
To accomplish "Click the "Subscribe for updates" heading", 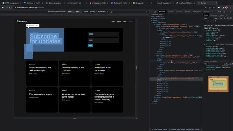I will coord(45,39).
